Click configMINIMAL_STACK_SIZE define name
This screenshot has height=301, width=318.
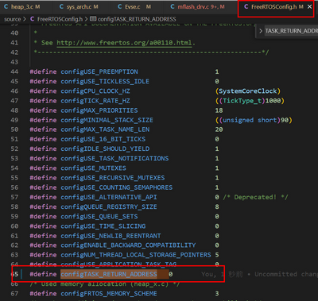(107, 120)
